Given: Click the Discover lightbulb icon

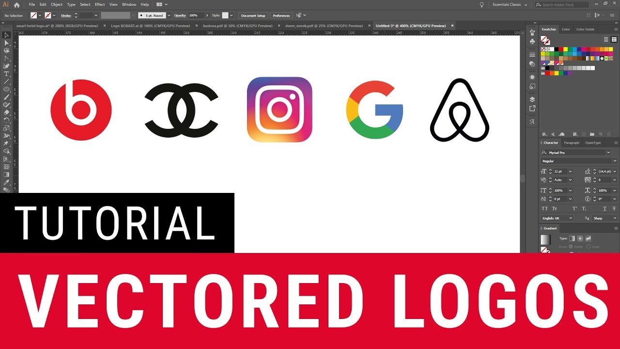Looking at the screenshot, I should pyautogui.click(x=481, y=4).
